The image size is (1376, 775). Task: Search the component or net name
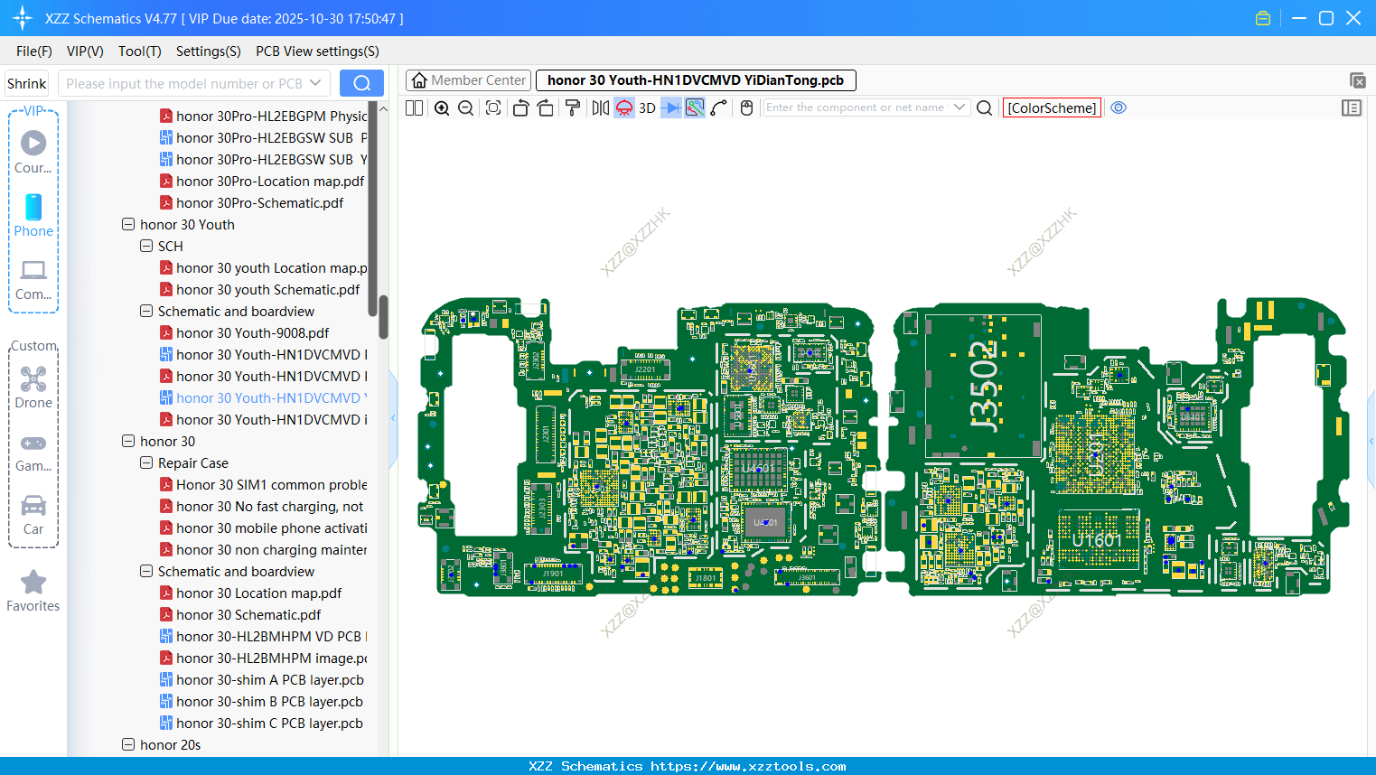pos(985,107)
